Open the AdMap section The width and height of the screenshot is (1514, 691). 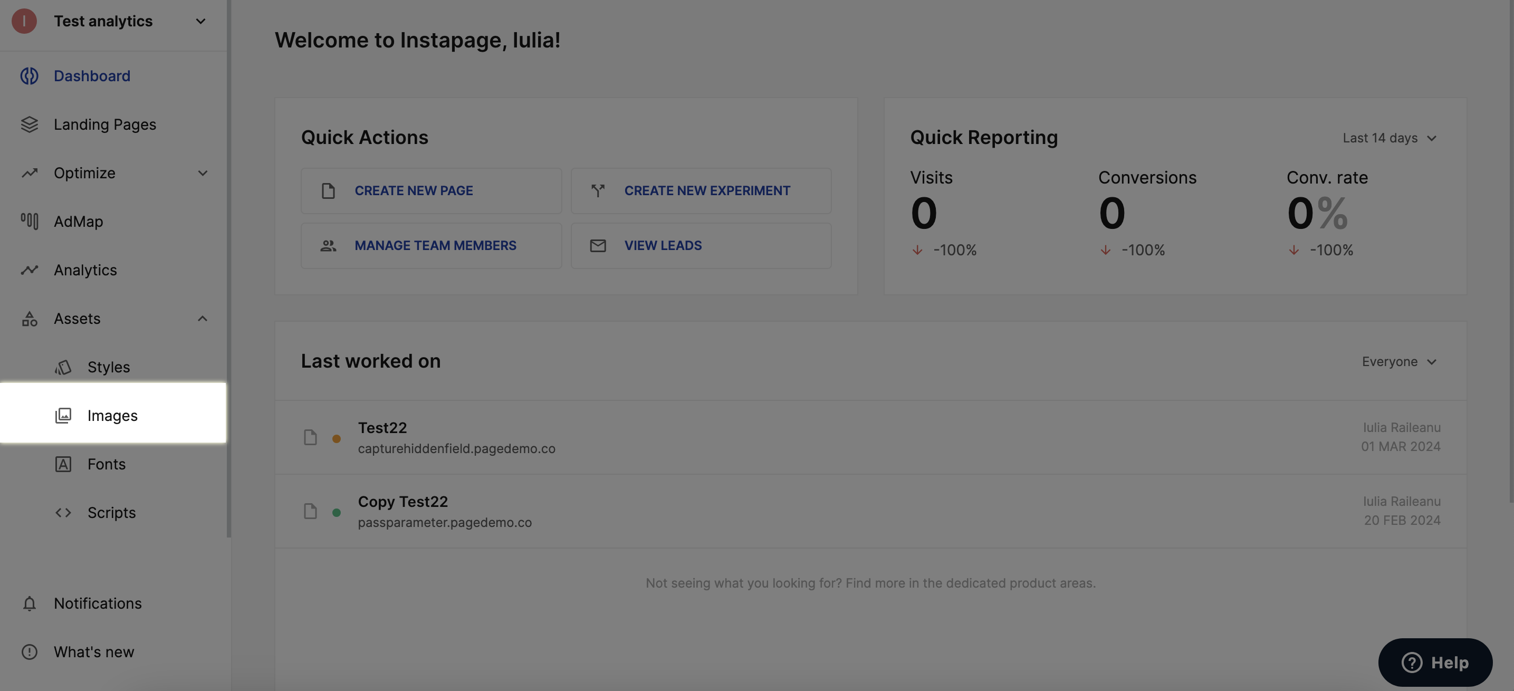click(x=113, y=222)
